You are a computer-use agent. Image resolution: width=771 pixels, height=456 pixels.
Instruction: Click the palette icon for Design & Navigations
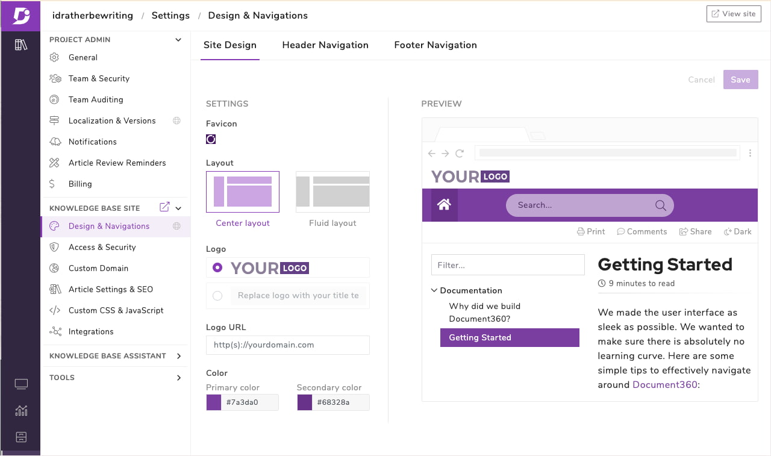pos(54,226)
